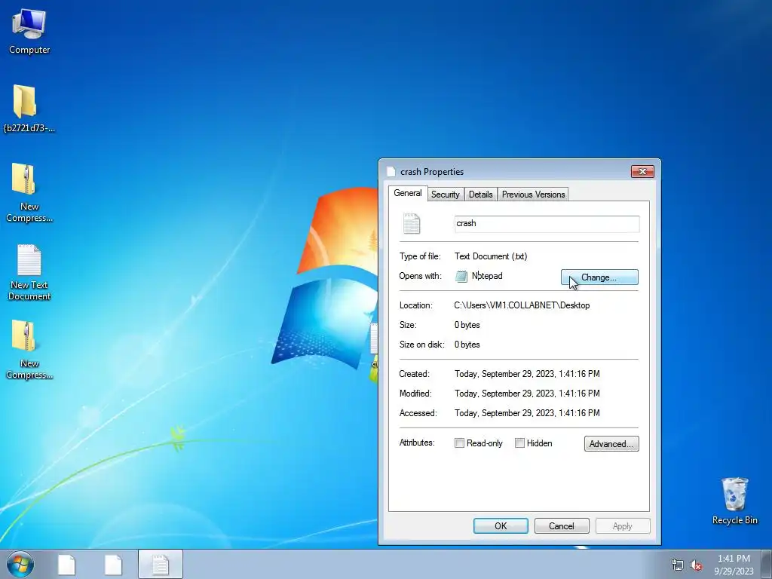
Task: Select the {b2721d73-... folder icon
Action: pos(29,109)
